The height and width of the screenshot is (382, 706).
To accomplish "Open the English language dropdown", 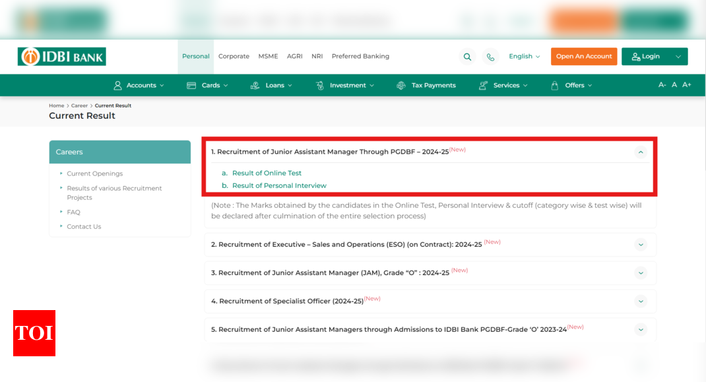I will [524, 56].
